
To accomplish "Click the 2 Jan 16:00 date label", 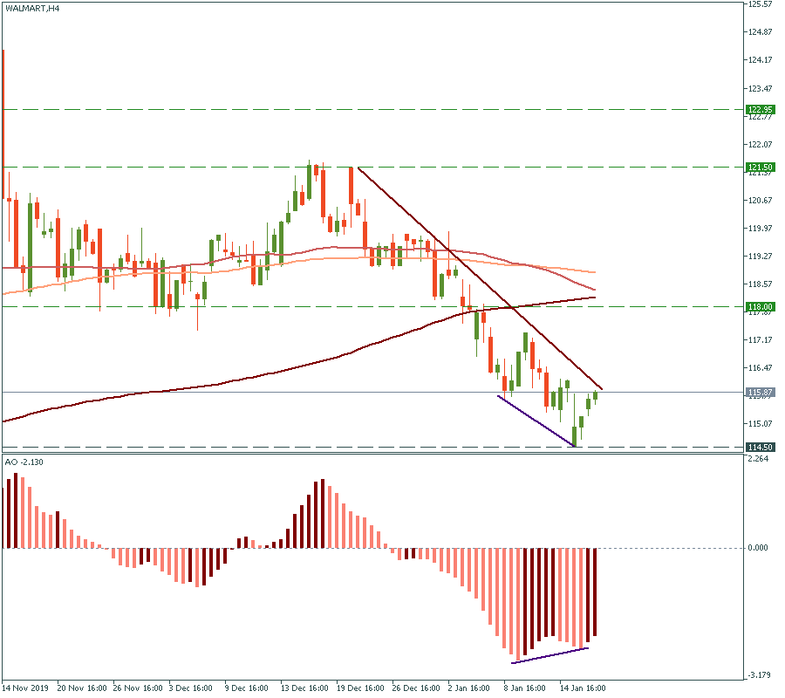I will point(469,688).
